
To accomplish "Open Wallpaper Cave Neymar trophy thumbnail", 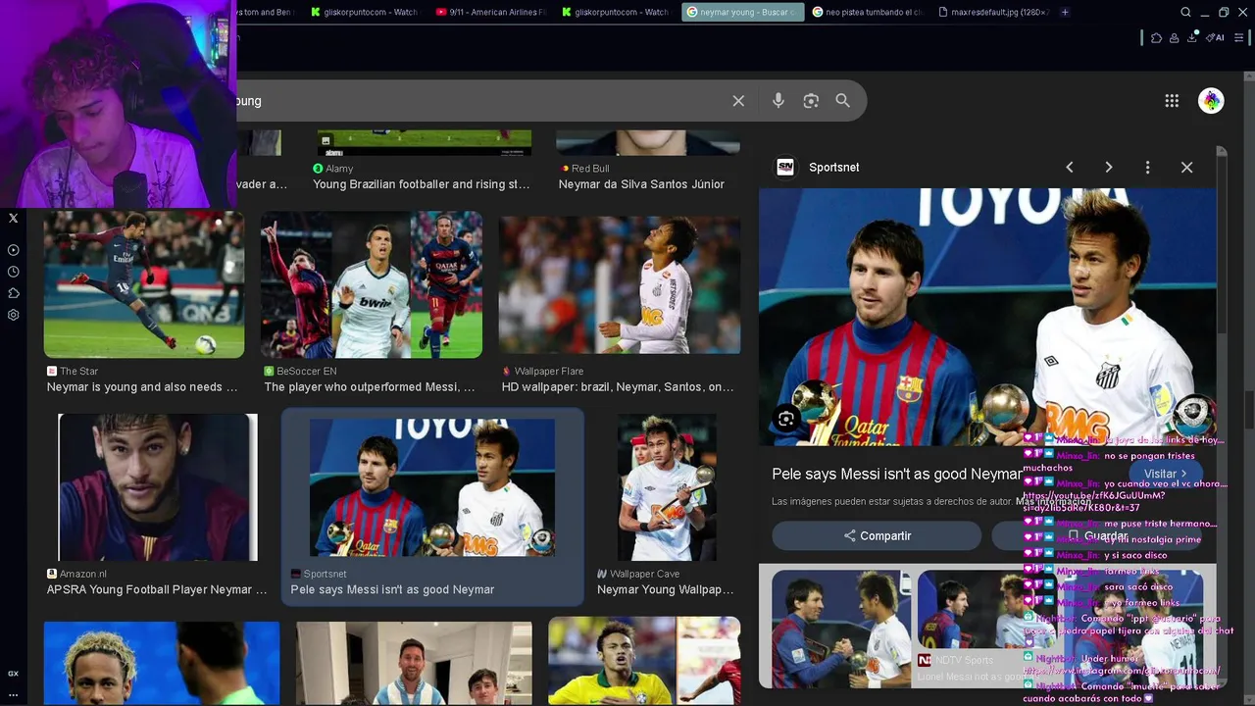I will pos(667,486).
